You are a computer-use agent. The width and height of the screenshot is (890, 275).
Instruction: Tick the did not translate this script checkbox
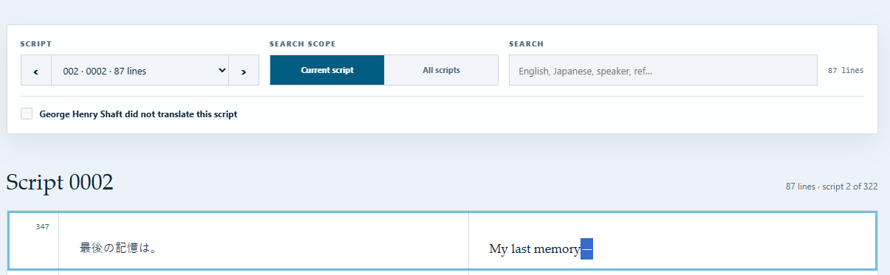click(x=27, y=114)
